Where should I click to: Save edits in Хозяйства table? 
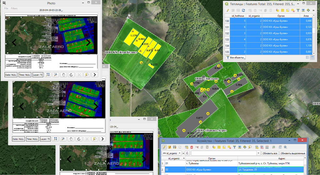pos(175,147)
